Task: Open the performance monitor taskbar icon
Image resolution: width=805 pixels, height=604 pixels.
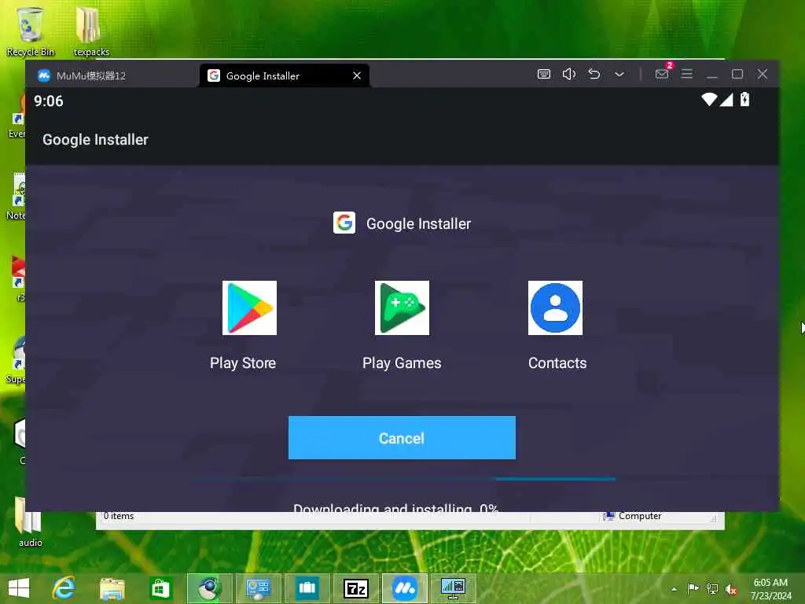Action: point(454,588)
